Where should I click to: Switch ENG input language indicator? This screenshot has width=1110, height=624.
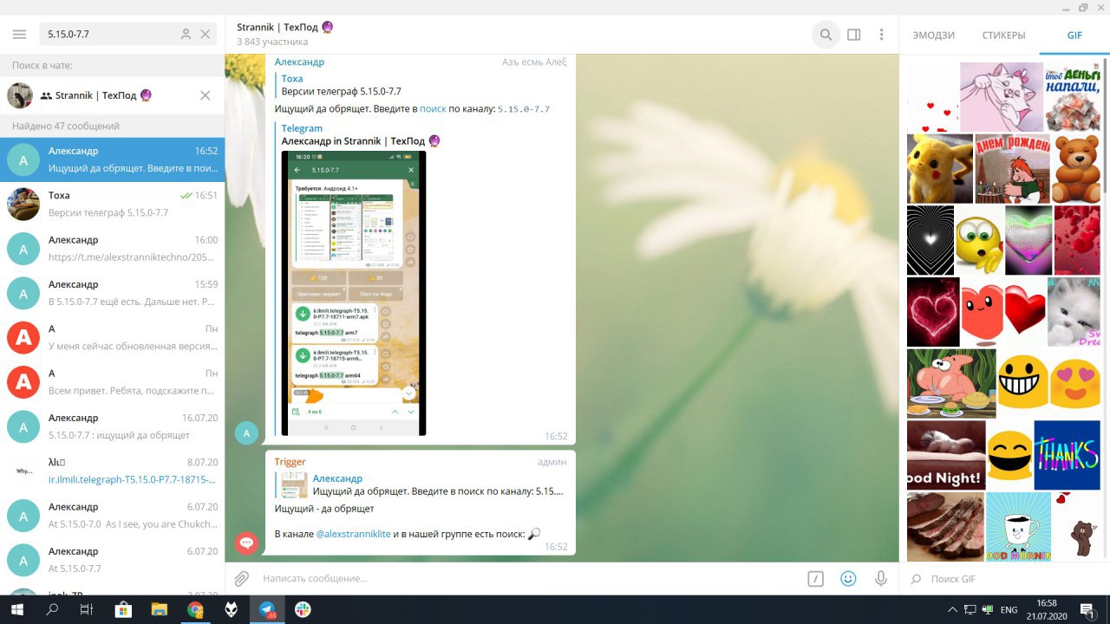pos(1009,610)
